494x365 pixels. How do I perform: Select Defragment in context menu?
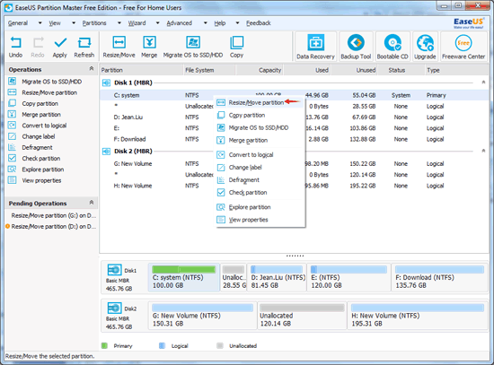pyautogui.click(x=260, y=180)
